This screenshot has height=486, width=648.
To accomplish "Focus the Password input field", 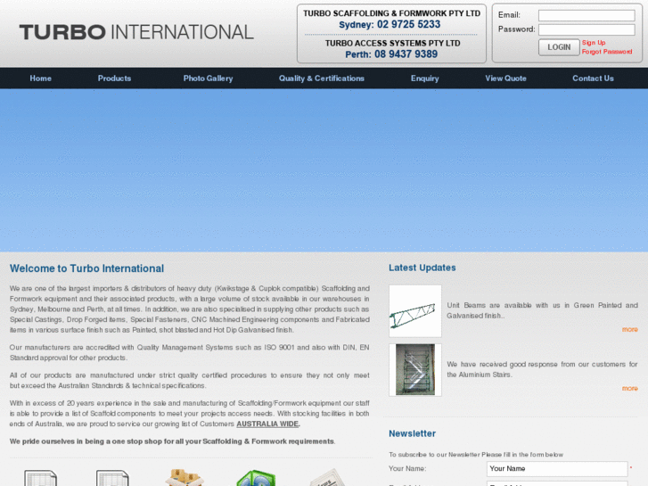I will [586, 29].
